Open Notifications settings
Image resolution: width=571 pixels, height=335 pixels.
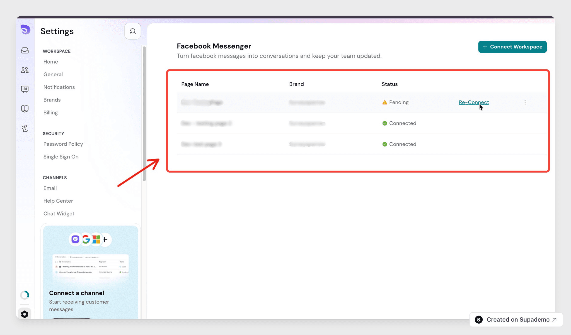pyautogui.click(x=59, y=87)
